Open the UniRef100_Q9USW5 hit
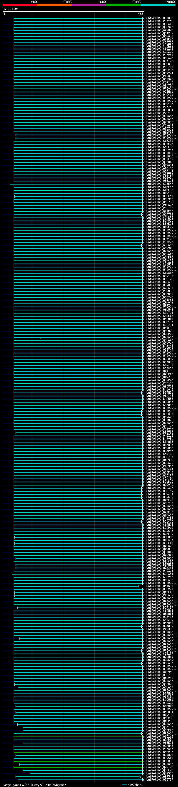The image size is (178, 787). [x=160, y=27]
